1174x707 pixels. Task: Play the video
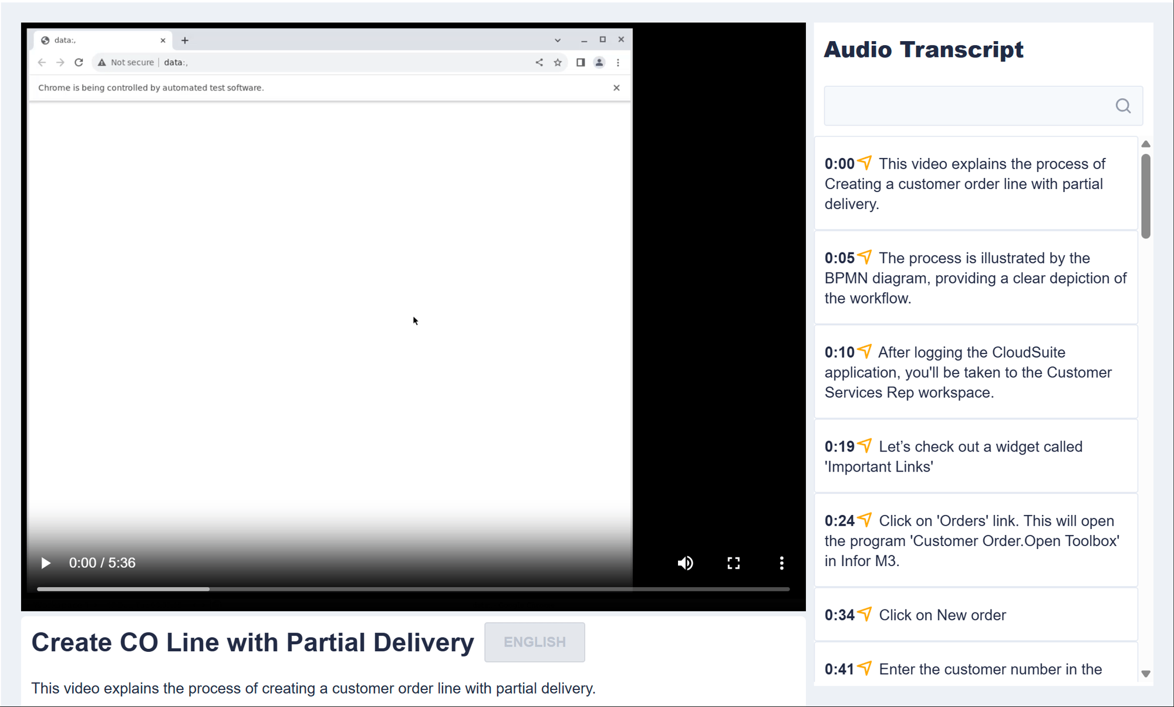point(45,563)
